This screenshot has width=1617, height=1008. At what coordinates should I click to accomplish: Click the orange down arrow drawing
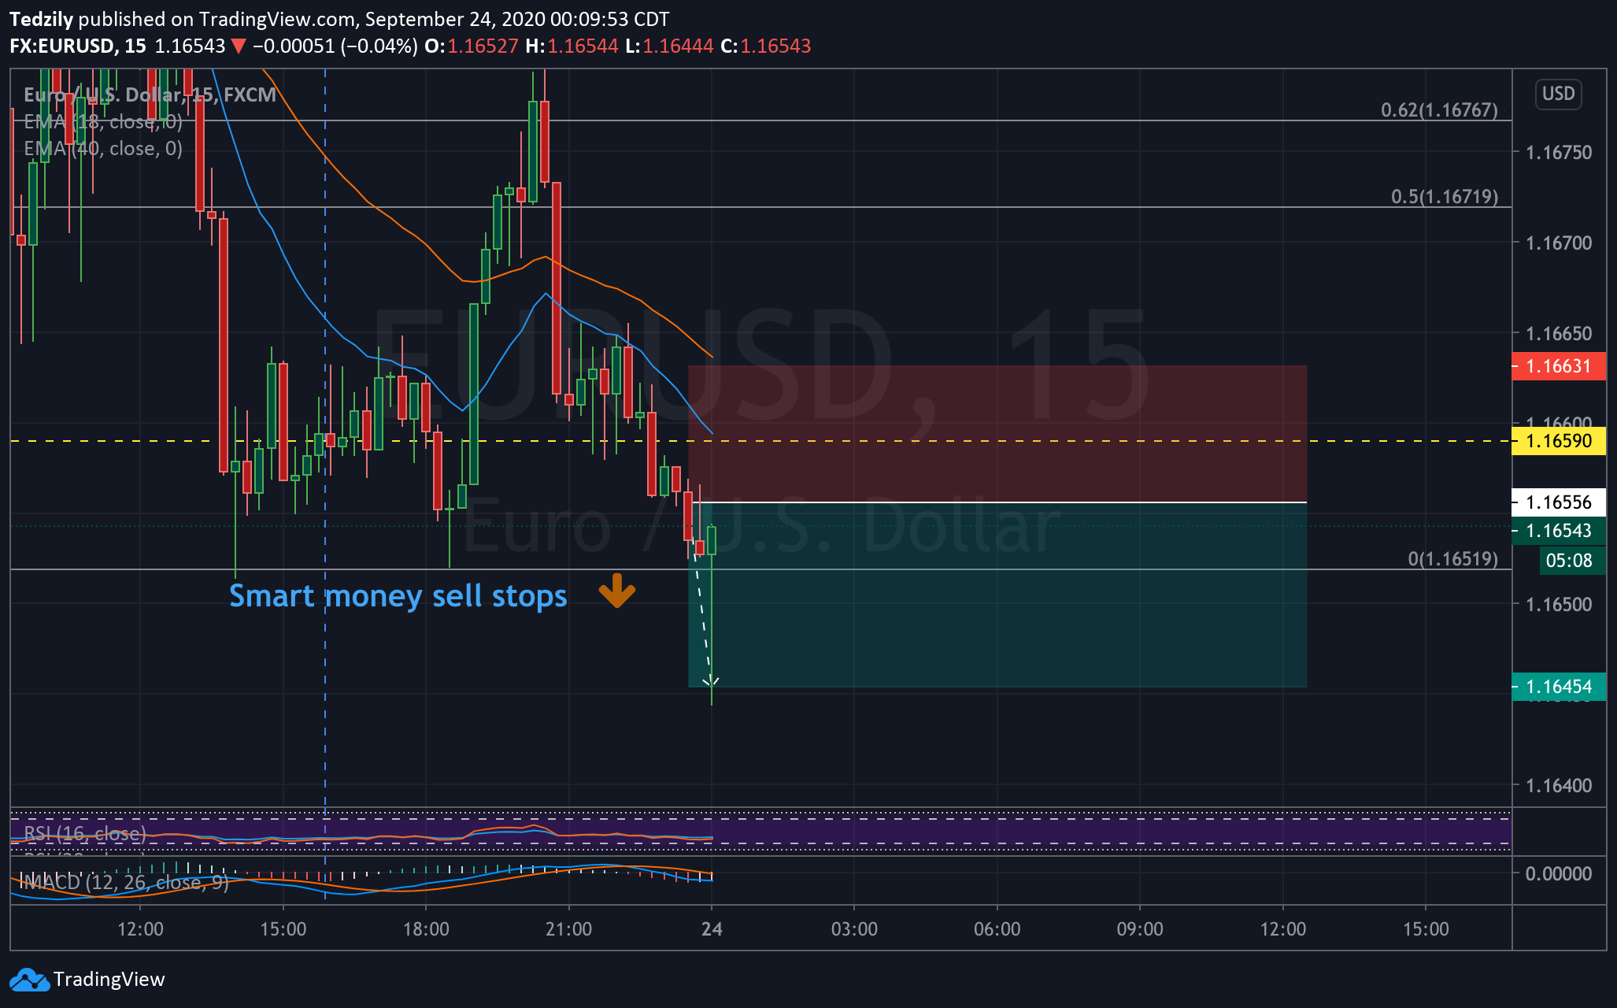(616, 591)
